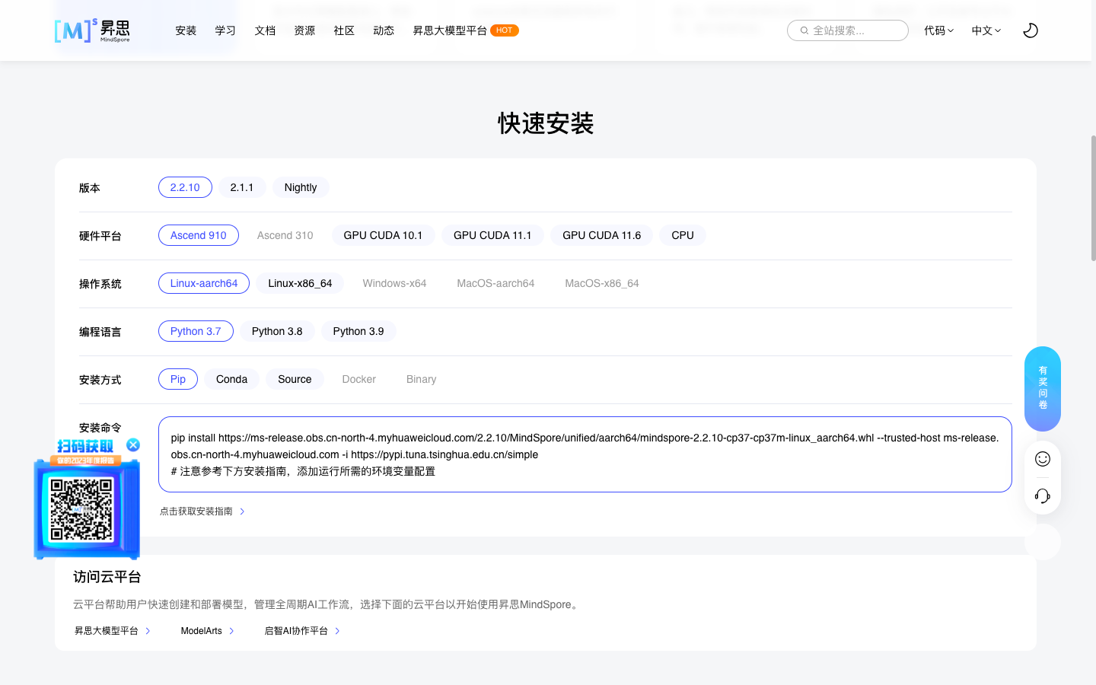Select the Nightly version
1096x685 pixels.
[301, 187]
